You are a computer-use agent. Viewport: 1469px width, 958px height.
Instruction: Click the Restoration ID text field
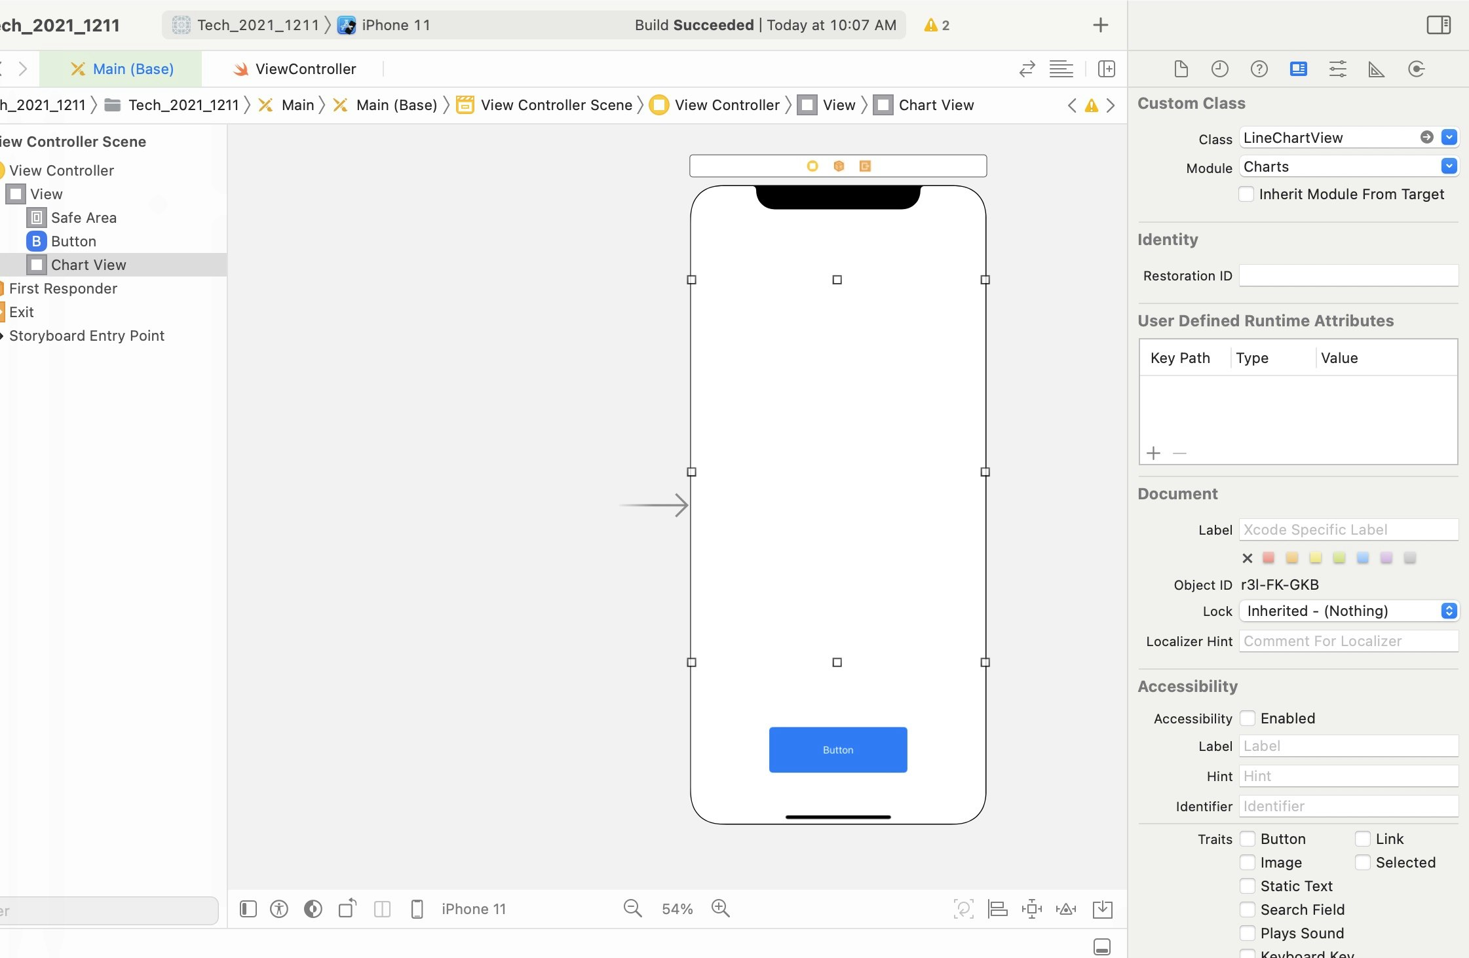pyautogui.click(x=1348, y=275)
